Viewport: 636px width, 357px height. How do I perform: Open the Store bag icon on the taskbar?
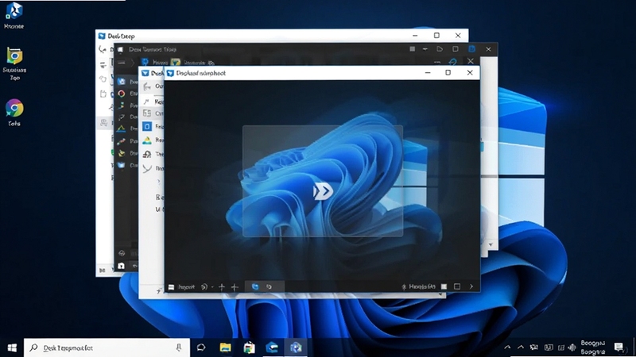pos(249,347)
